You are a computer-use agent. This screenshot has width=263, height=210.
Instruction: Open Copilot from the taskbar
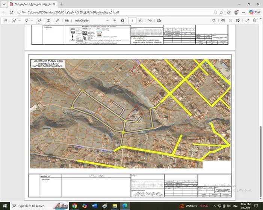pos(85,206)
